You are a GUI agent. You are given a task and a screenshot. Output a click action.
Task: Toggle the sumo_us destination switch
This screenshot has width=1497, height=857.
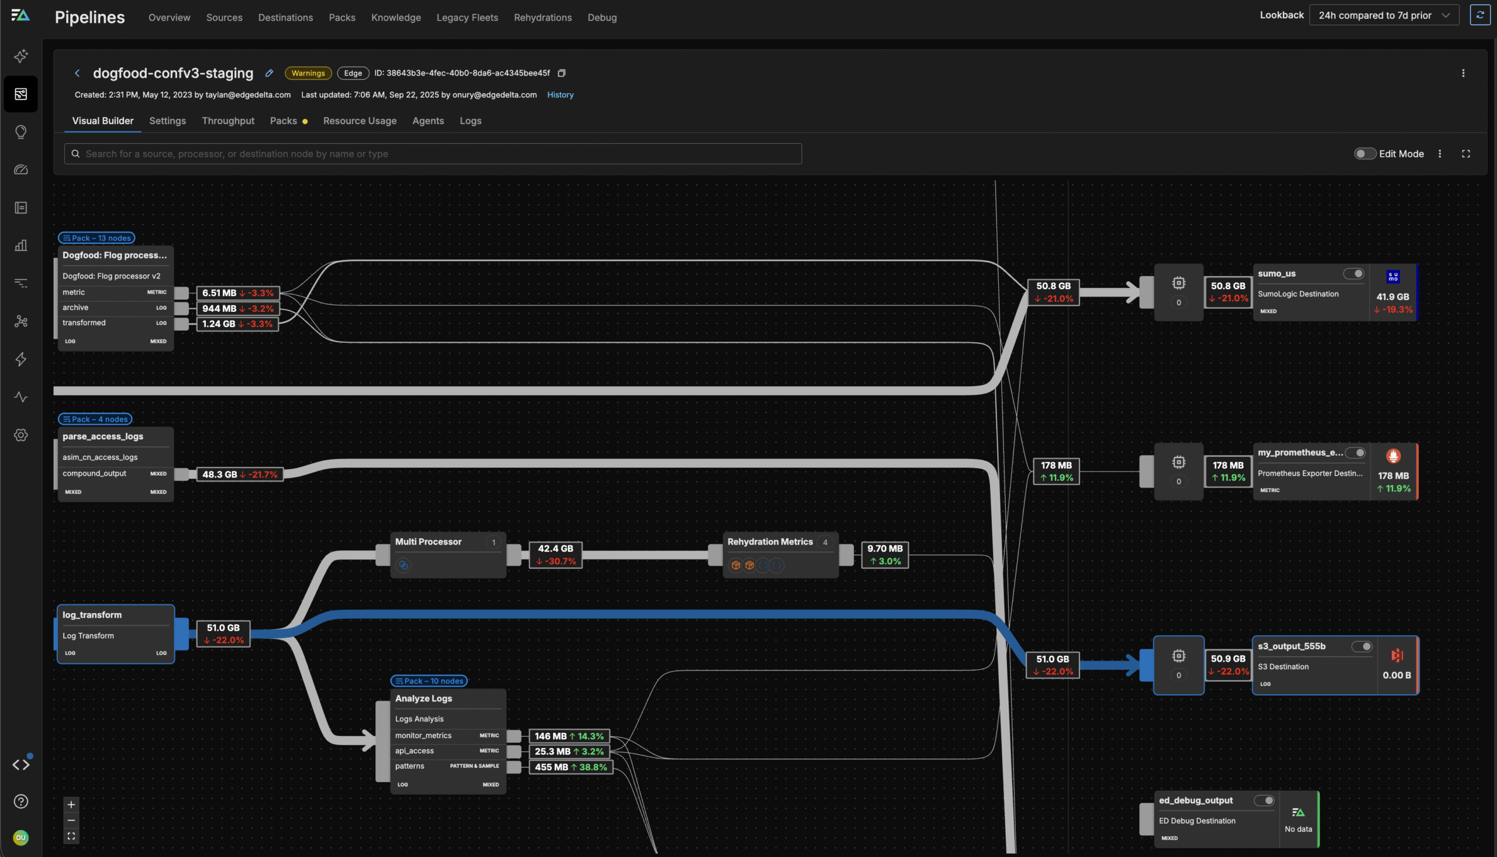pyautogui.click(x=1354, y=274)
